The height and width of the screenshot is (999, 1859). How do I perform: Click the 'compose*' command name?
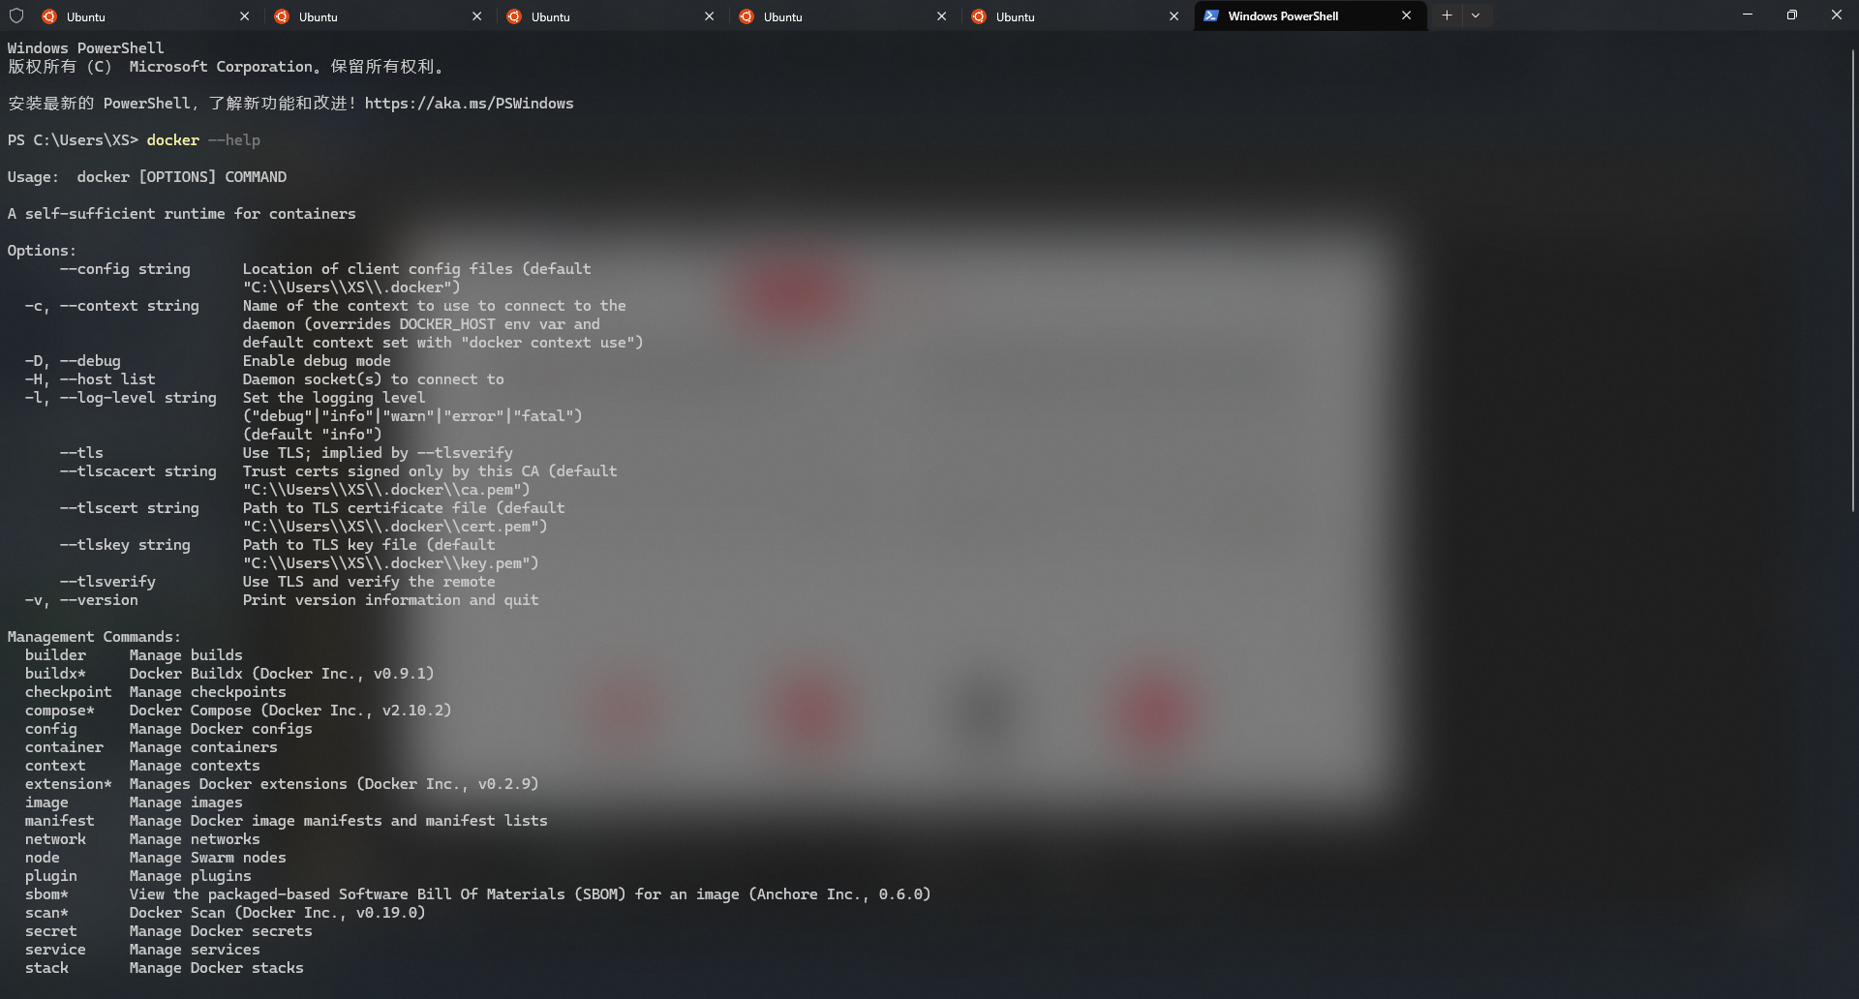59,710
